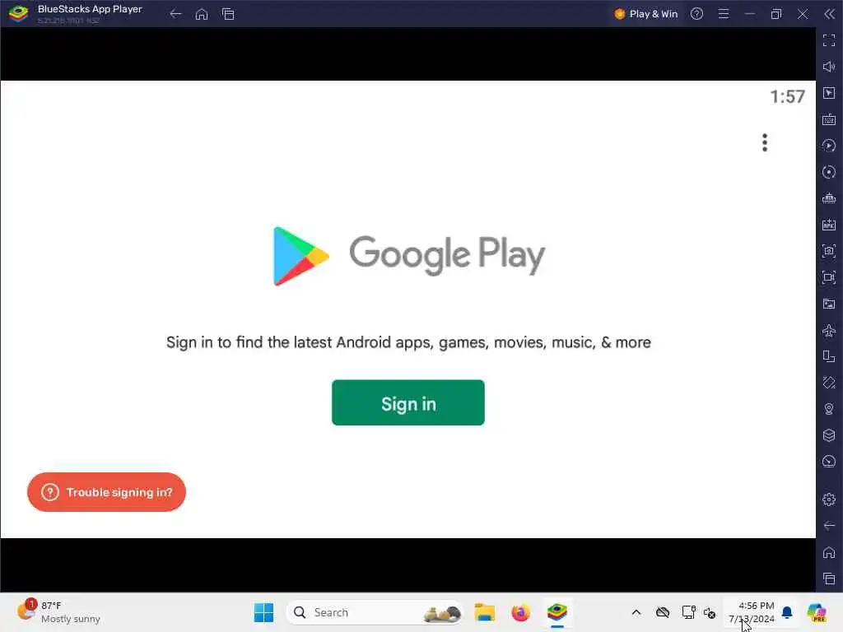Click the network display tray icon
The image size is (843, 632).
(x=688, y=612)
